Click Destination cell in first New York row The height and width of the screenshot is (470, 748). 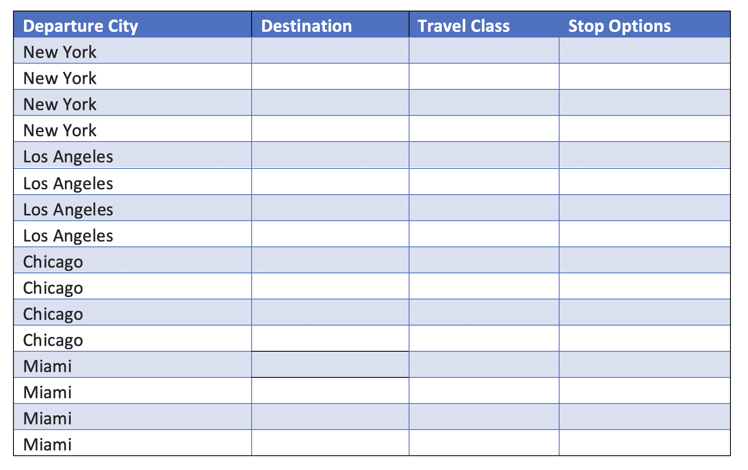click(x=330, y=51)
